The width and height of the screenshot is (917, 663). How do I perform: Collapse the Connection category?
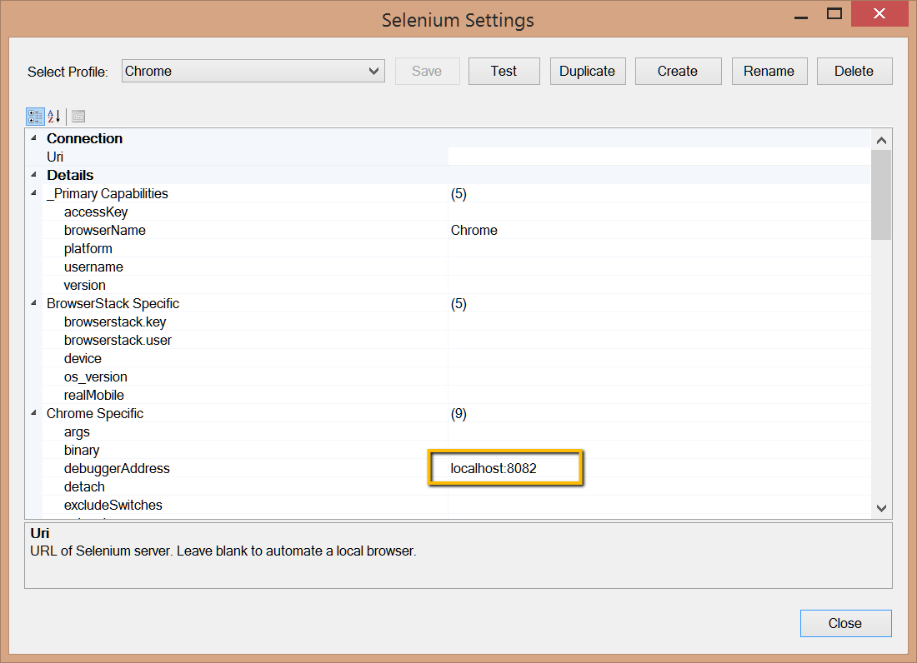tap(33, 138)
